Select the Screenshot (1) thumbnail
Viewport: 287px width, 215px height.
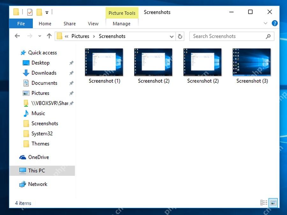coord(104,62)
